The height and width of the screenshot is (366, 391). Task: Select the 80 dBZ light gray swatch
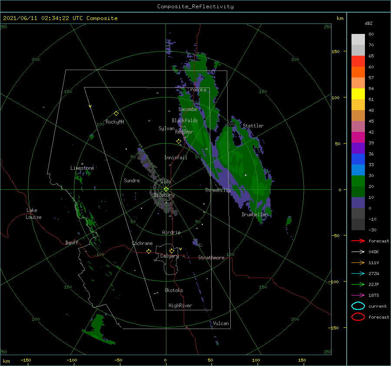click(358, 40)
